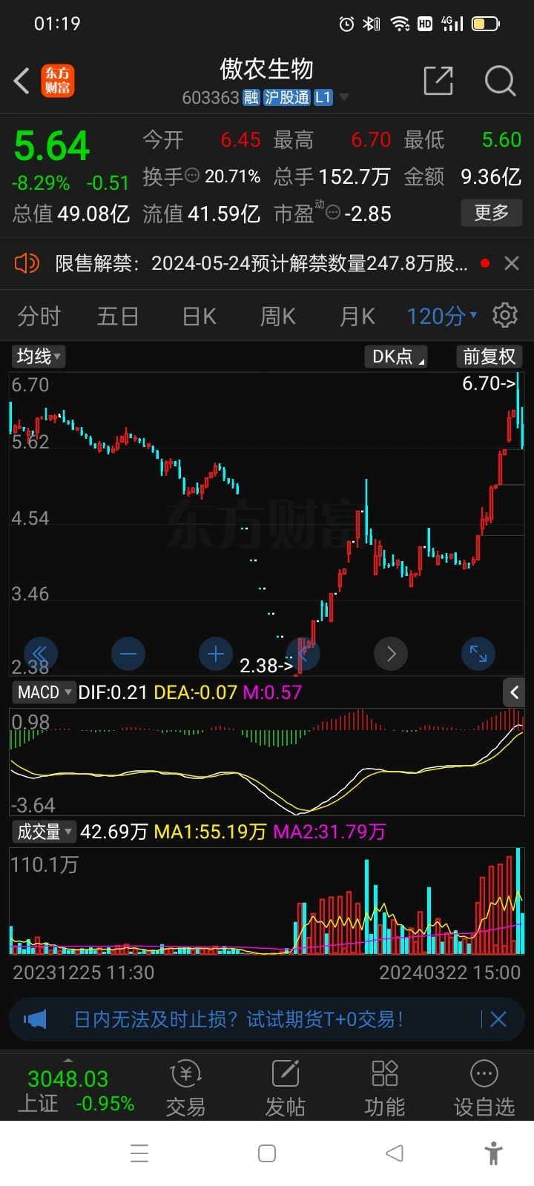Expand the stock switcher arrow beside L1
The image size is (534, 1186).
tap(344, 97)
